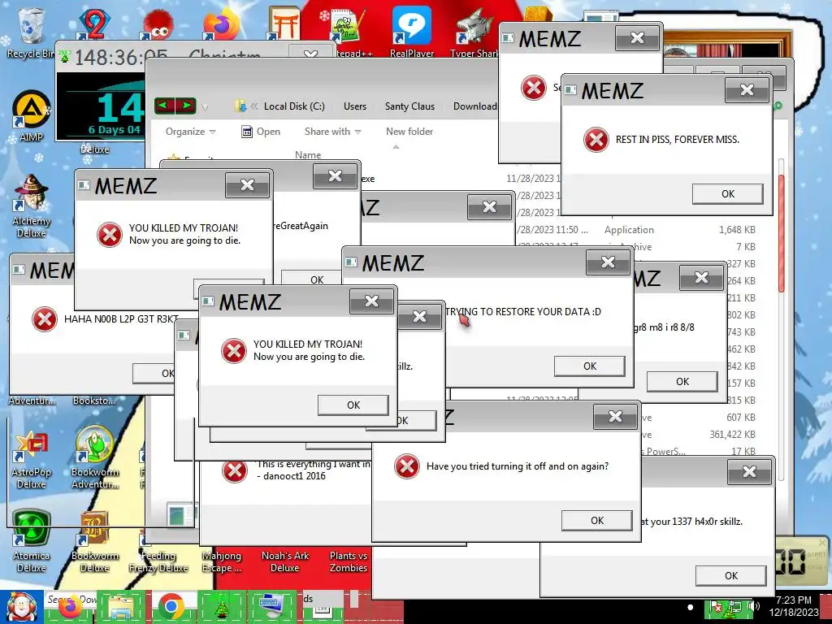The width and height of the screenshot is (832, 624).
Task: Go forward in the Explorer window
Action: [186, 106]
